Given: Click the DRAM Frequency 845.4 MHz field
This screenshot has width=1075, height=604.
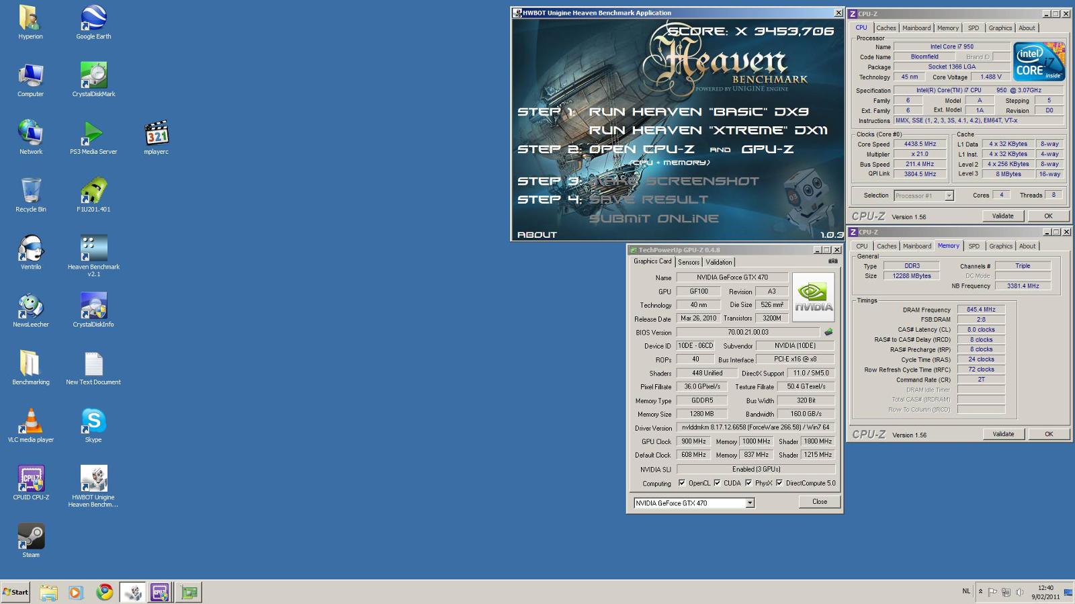Looking at the screenshot, I should 981,310.
